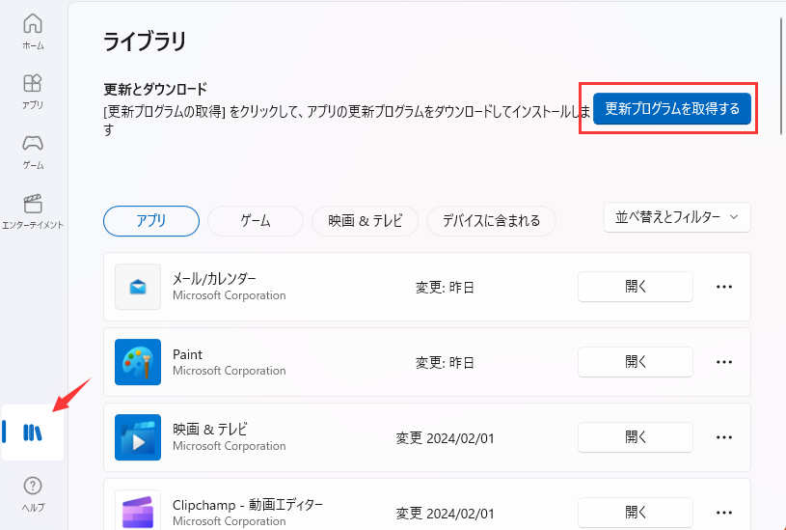Image resolution: width=786 pixels, height=530 pixels.
Task: Click the メール/カレンダー app icon
Action: [x=138, y=287]
